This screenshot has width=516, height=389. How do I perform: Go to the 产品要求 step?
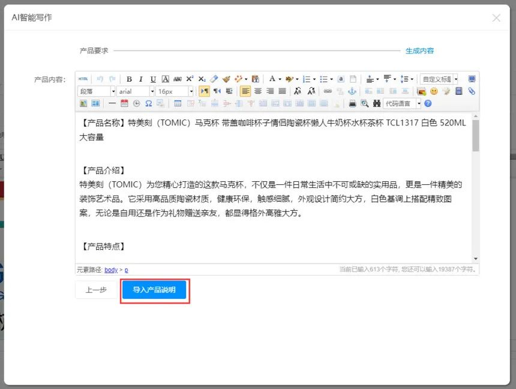[x=94, y=50]
